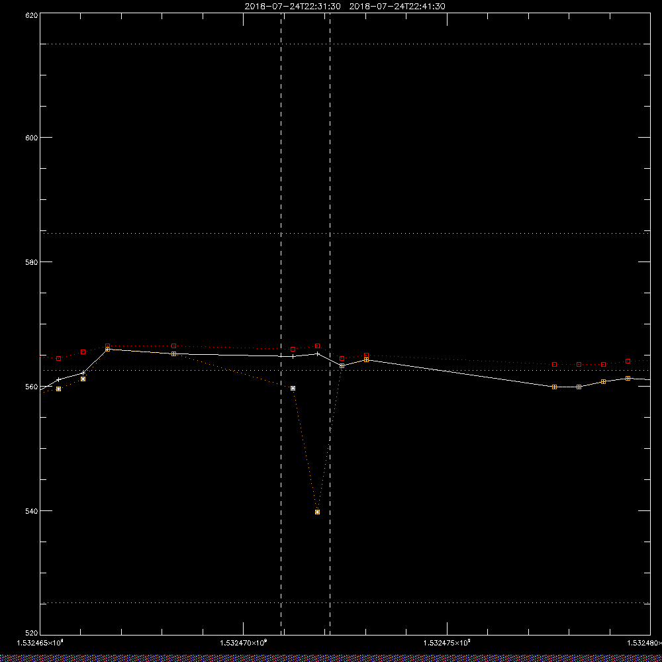Pick the orange point near 560 between the dashed lines
Image resolution: width=662 pixels, height=662 pixels.
click(293, 388)
